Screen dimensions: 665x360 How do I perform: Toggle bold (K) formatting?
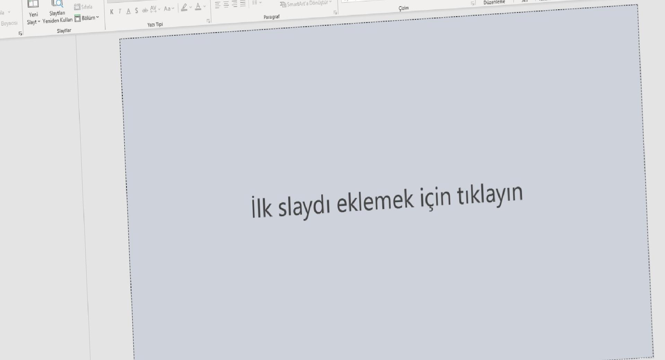pyautogui.click(x=112, y=12)
